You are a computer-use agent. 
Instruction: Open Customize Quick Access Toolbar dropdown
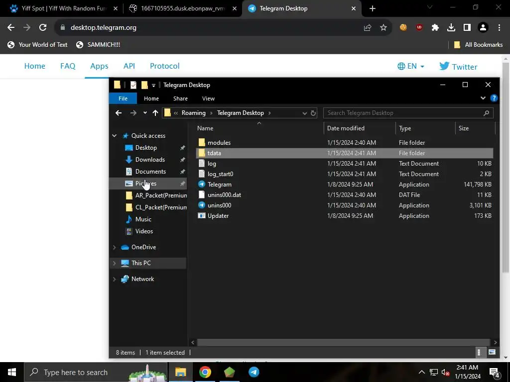click(x=153, y=85)
